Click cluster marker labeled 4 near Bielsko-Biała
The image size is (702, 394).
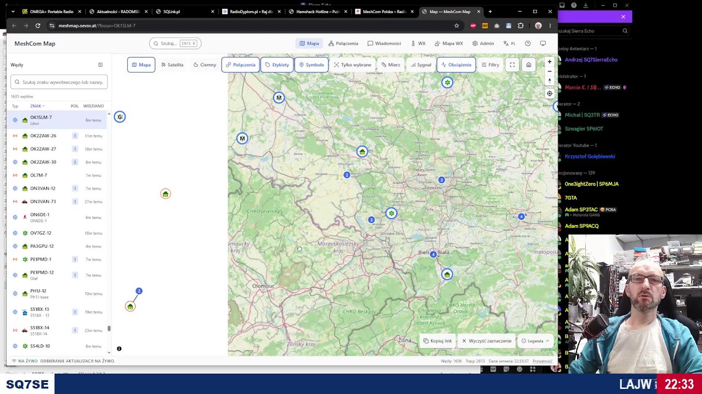point(433,254)
